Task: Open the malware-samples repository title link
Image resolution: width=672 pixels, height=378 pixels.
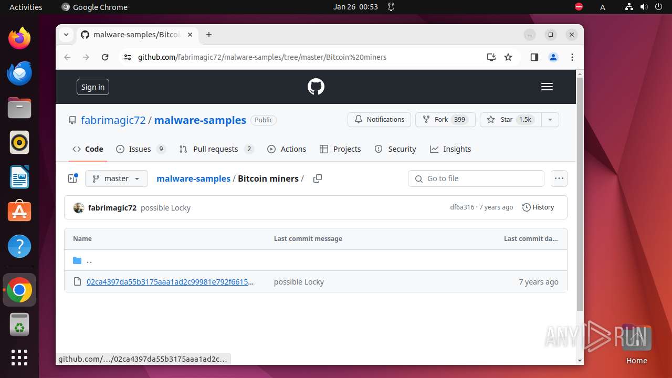Action: click(x=200, y=120)
